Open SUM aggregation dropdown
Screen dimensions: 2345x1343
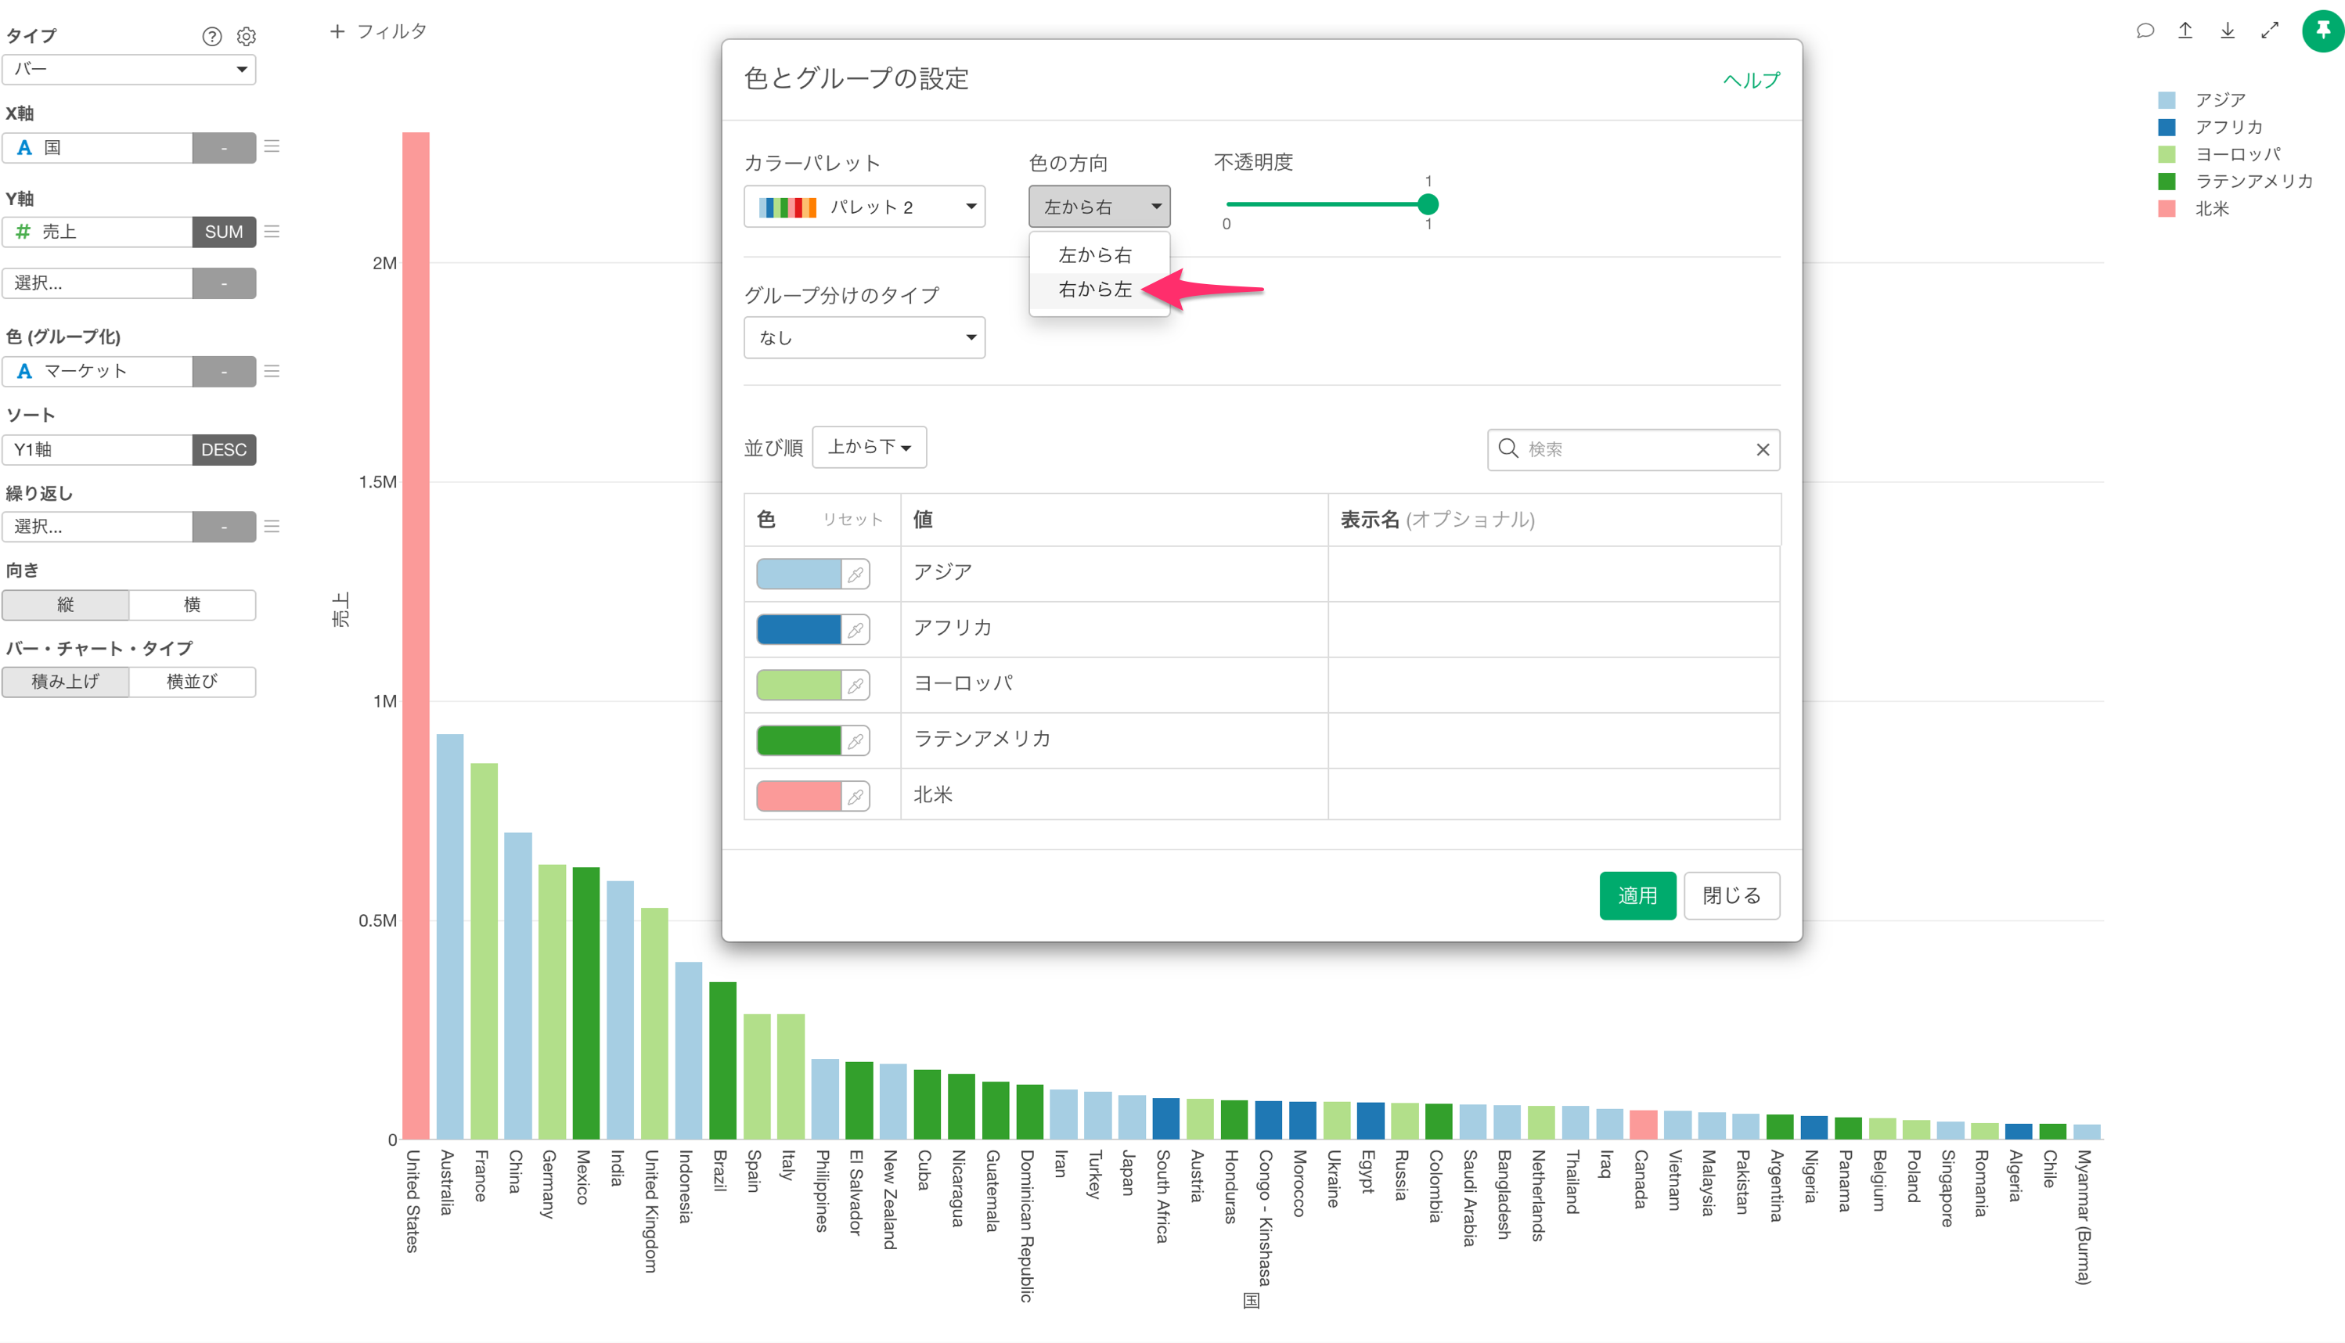[x=224, y=232]
